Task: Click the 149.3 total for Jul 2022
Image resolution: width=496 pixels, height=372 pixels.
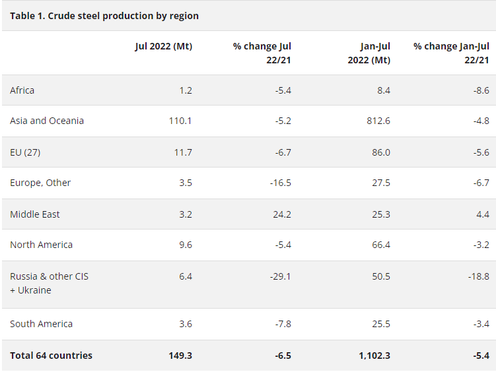Action: pyautogui.click(x=180, y=356)
